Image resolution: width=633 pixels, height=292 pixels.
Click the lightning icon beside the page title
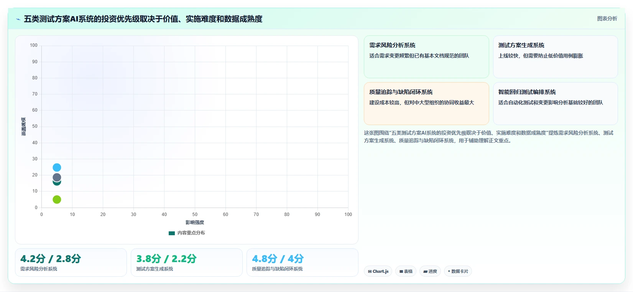click(18, 19)
